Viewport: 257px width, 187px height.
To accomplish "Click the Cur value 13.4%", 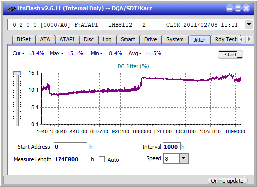I will pos(37,53).
